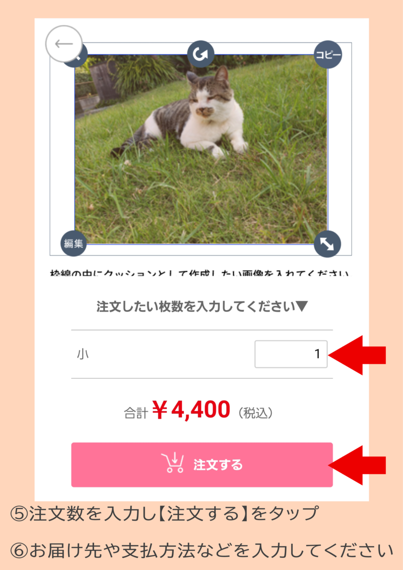Viewport: 403px width, 570px height.
Task: Click step ⑥ お届け先や支払方法 caption
Action: coord(202,550)
